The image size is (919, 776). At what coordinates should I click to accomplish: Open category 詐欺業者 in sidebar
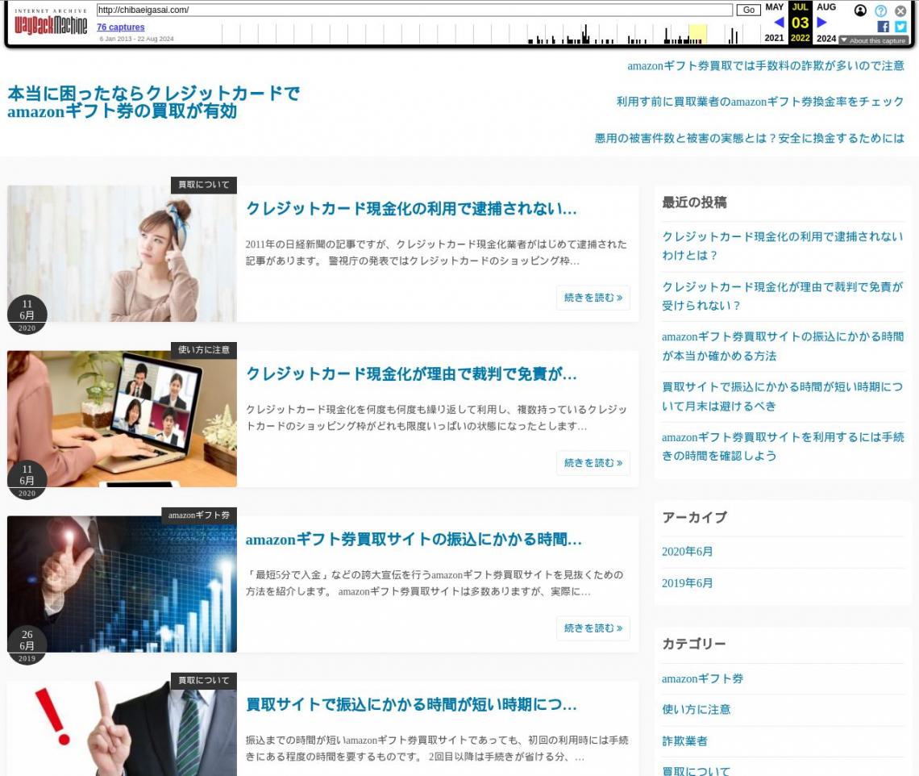(x=684, y=741)
